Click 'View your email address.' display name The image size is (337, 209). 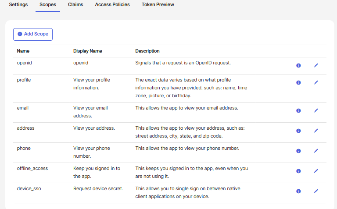90,112
